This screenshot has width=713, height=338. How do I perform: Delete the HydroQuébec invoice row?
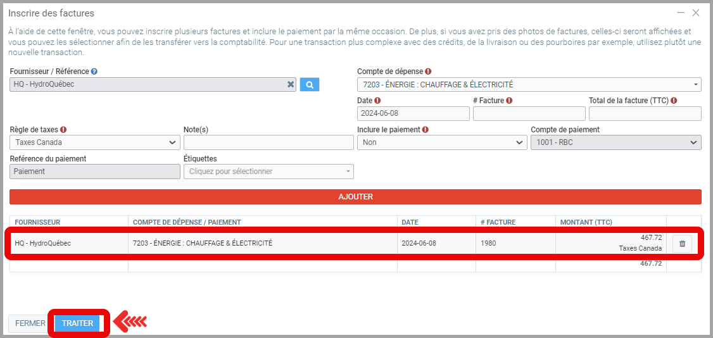pos(682,243)
